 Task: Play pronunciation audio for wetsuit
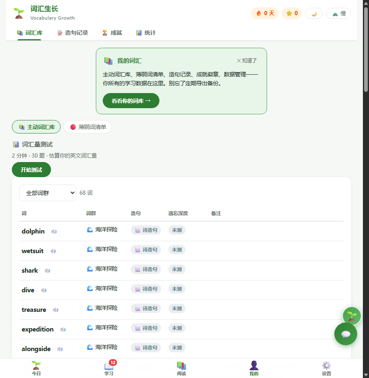click(x=53, y=251)
